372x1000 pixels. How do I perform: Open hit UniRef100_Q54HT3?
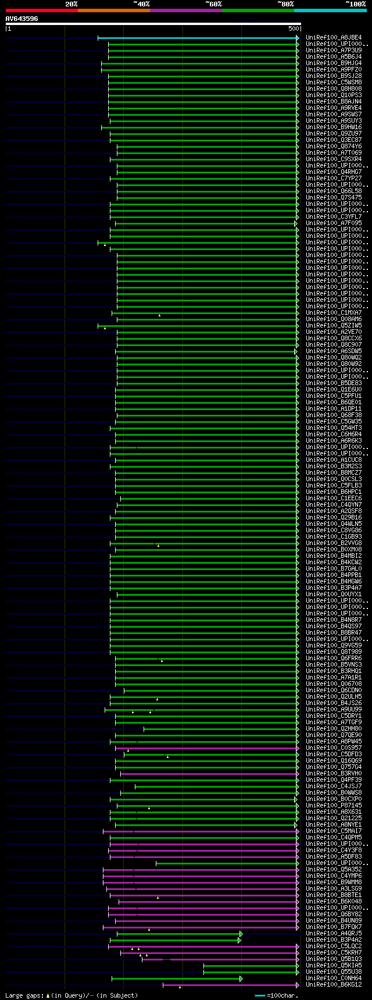pos(334,428)
